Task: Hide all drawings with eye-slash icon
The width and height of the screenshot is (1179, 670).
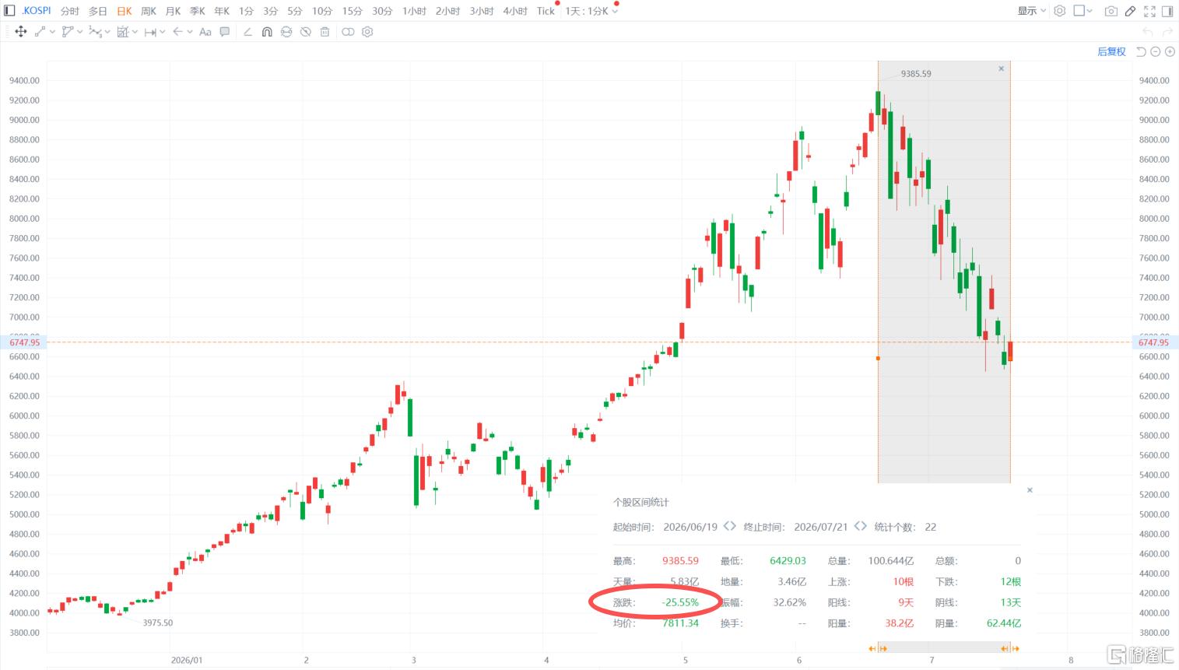Action: [x=306, y=32]
